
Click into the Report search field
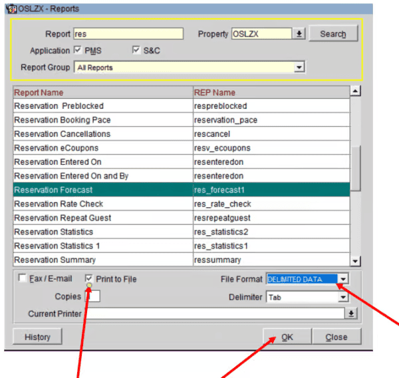(128, 34)
